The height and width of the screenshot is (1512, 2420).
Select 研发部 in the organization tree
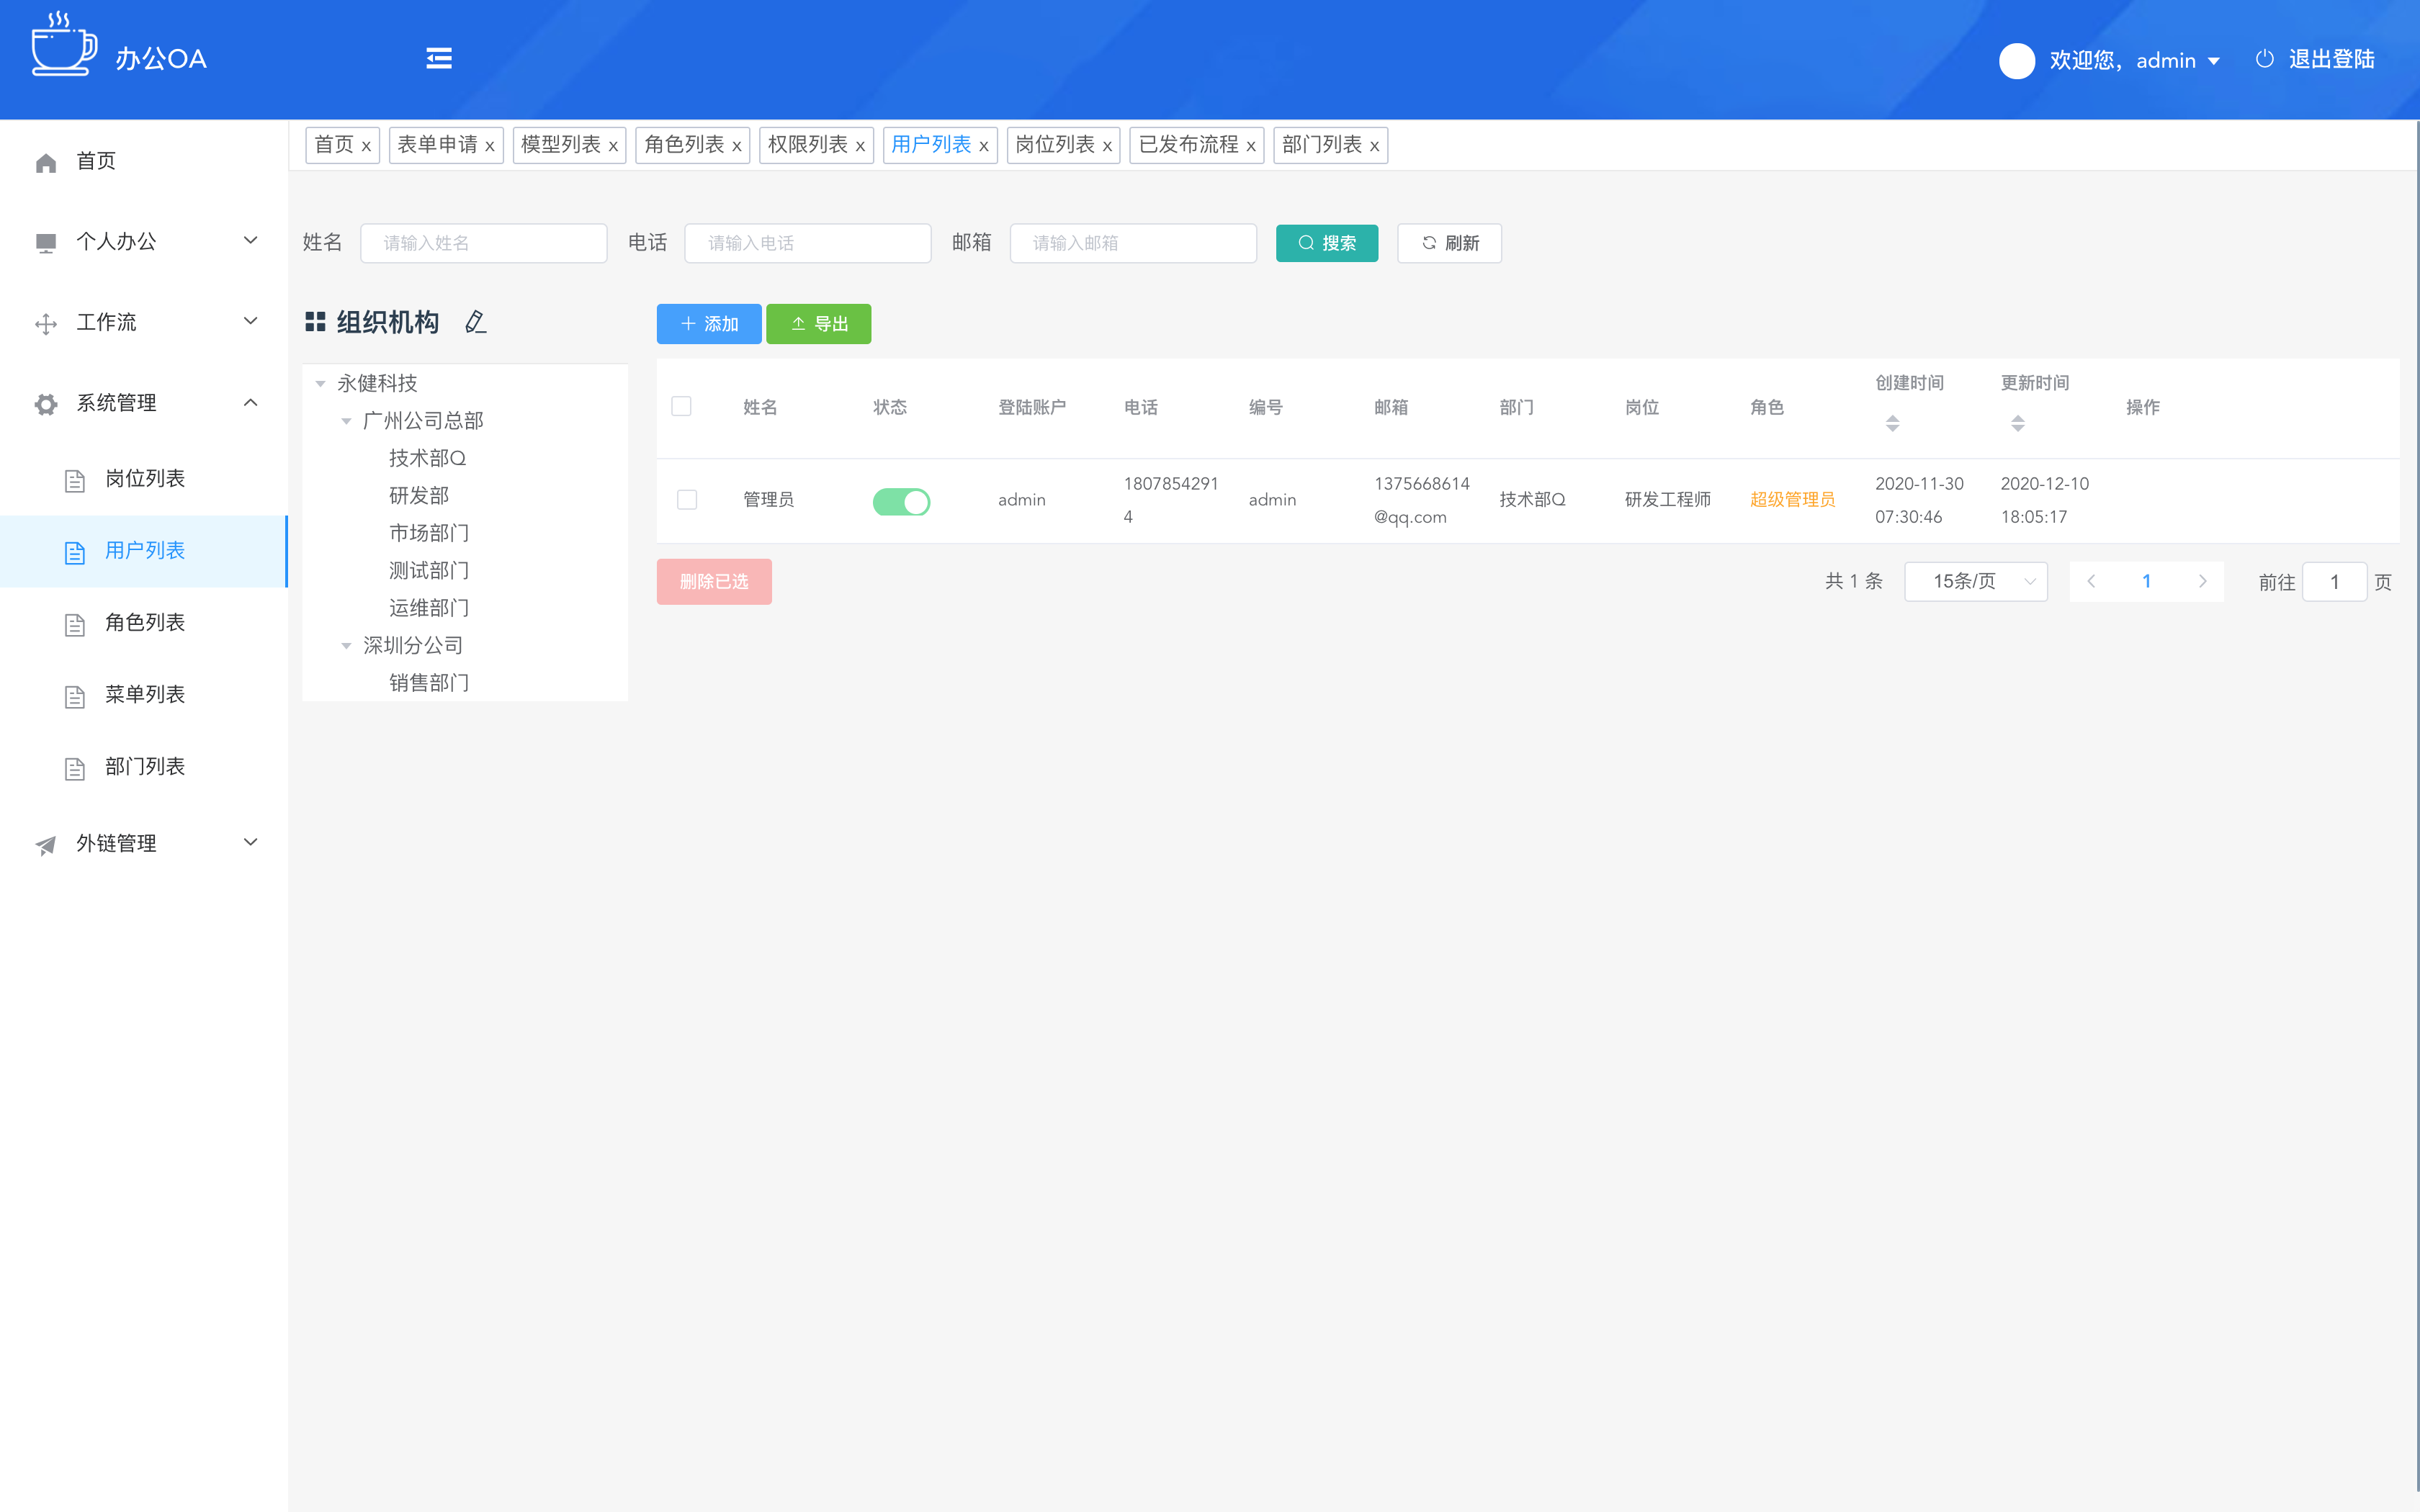point(419,496)
